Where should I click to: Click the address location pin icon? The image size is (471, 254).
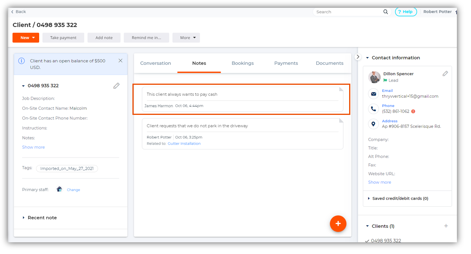click(373, 124)
